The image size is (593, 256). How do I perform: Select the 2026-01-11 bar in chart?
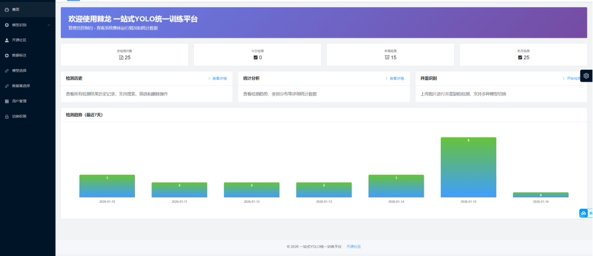click(x=179, y=190)
